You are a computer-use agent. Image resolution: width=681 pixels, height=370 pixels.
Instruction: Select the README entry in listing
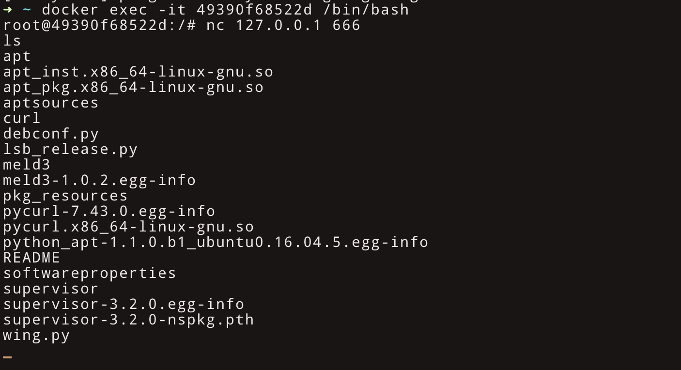31,258
